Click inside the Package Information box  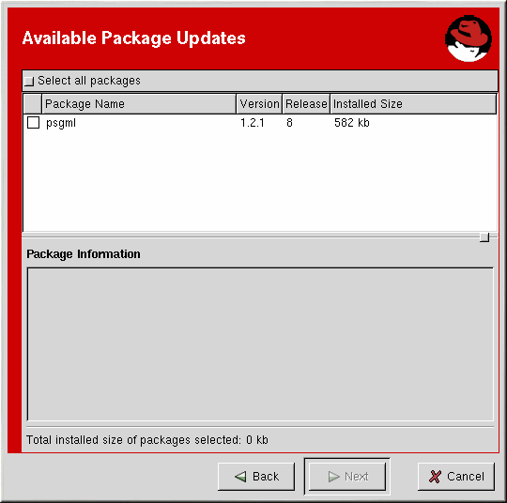coord(260,344)
